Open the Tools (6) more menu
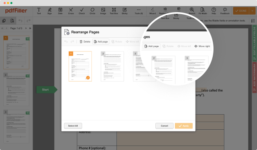The height and width of the screenshot is (150, 257). [139, 11]
